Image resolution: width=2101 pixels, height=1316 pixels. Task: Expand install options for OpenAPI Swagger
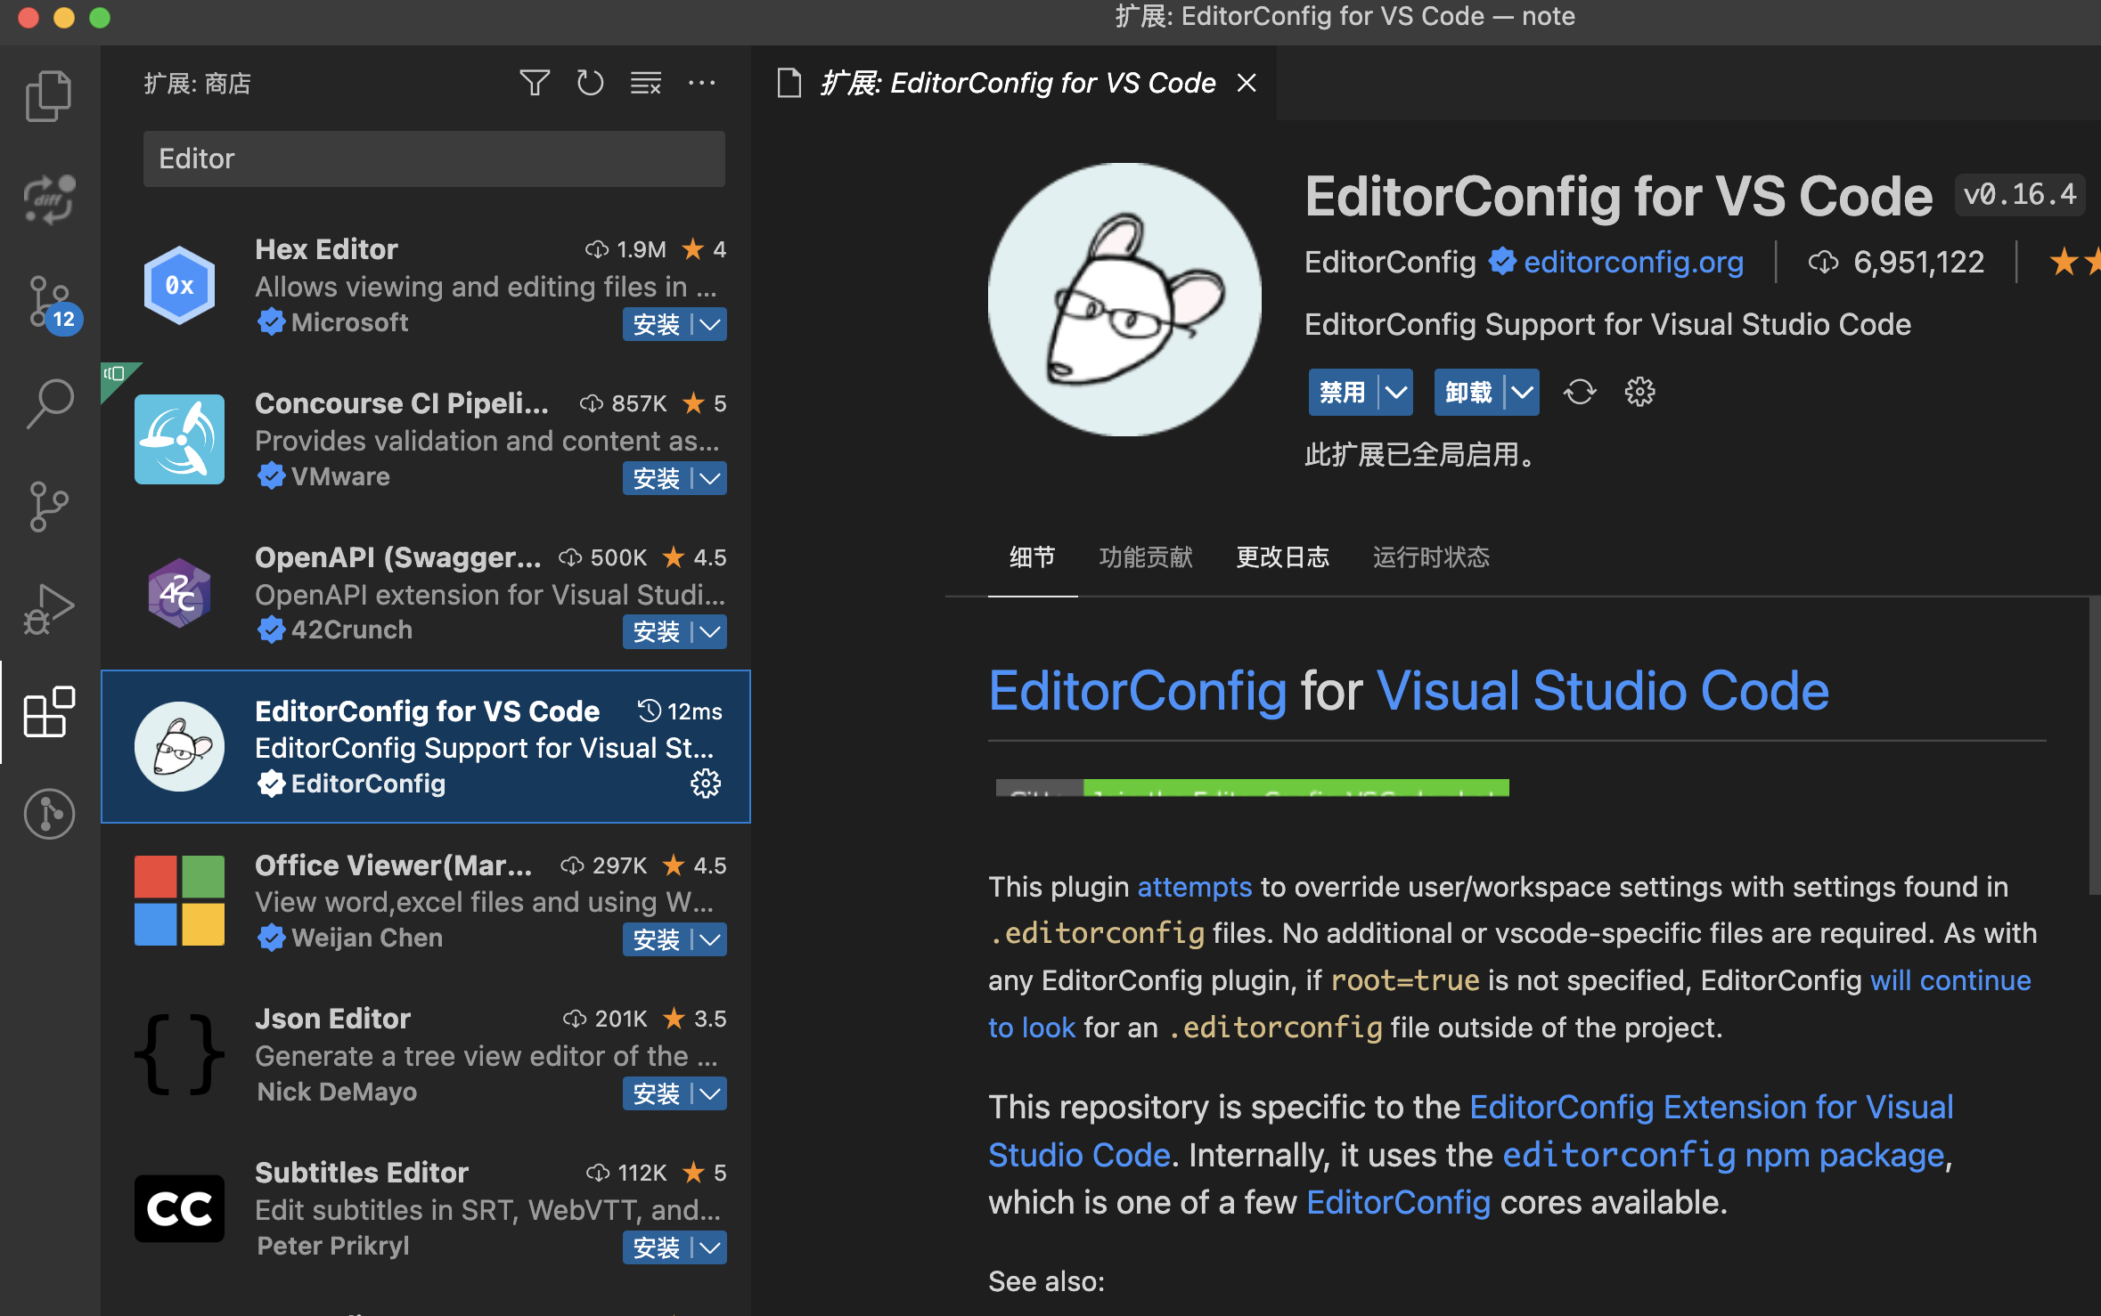[710, 632]
